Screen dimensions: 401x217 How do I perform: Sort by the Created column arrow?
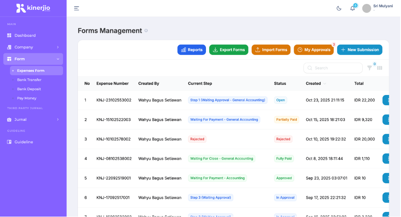pyautogui.click(x=325, y=84)
